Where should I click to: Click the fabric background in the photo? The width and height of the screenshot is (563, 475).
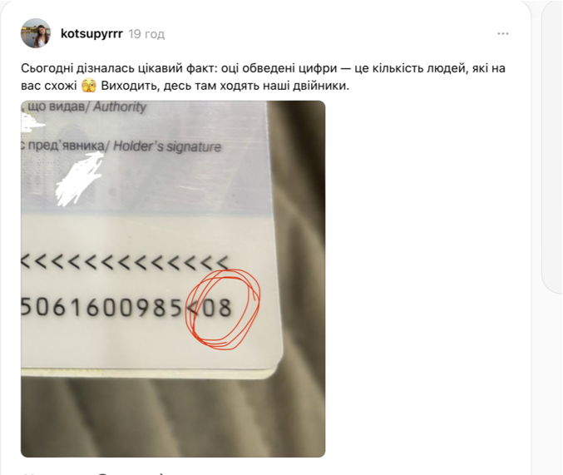(172, 417)
